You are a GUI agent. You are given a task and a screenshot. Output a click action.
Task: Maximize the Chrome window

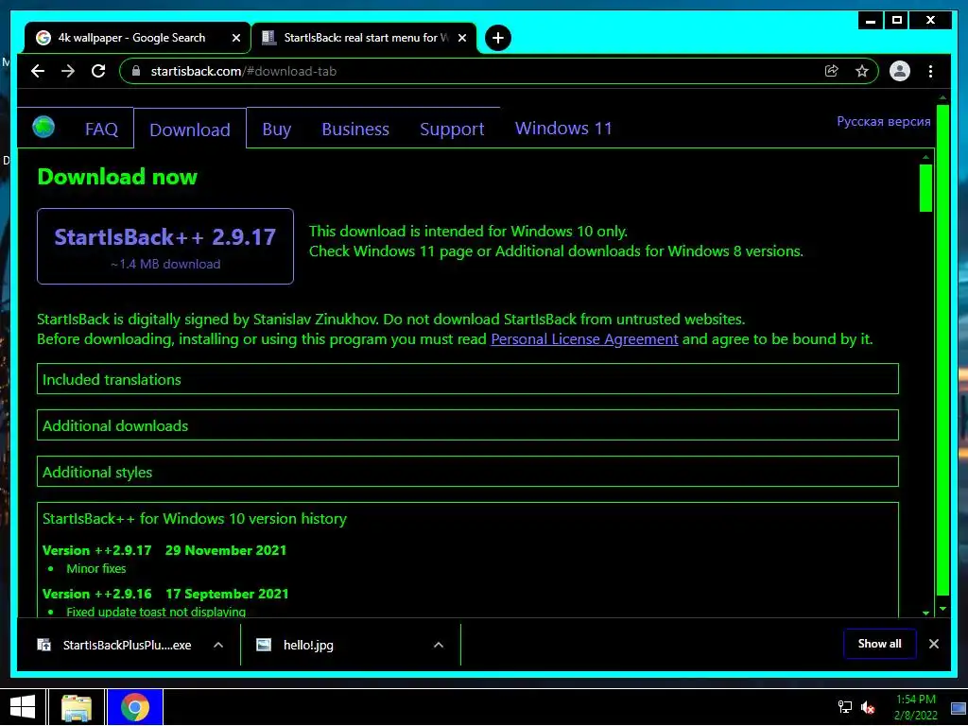tap(897, 21)
